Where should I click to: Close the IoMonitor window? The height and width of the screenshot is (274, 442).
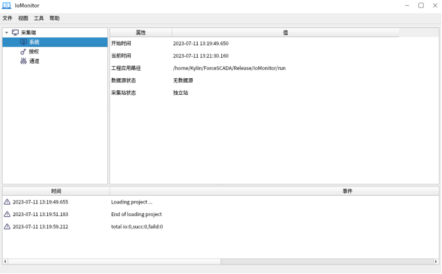435,5
